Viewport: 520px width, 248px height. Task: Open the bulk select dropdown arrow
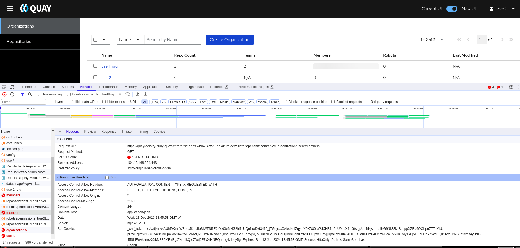point(104,40)
